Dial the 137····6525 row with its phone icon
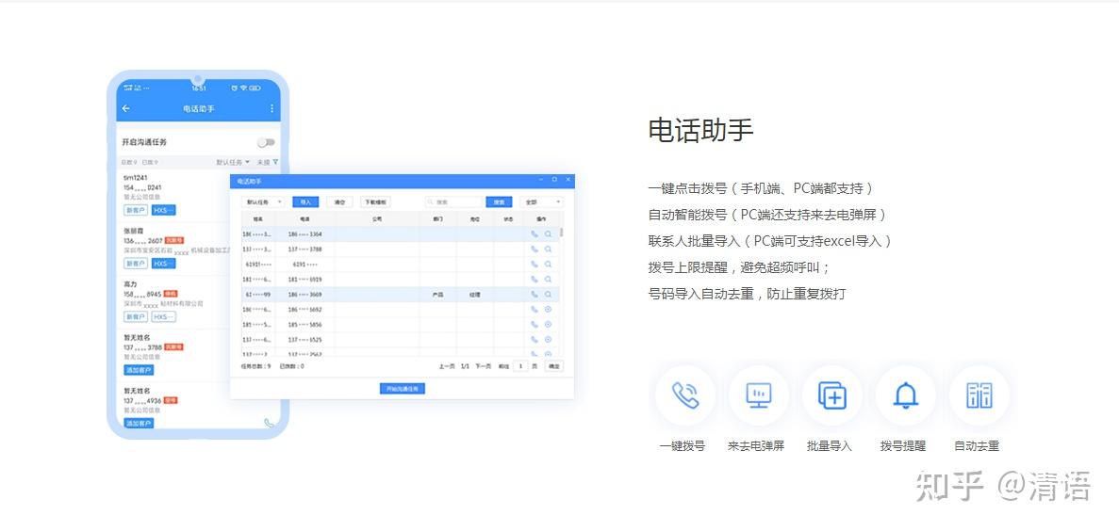The height and width of the screenshot is (531, 1119). coord(535,340)
